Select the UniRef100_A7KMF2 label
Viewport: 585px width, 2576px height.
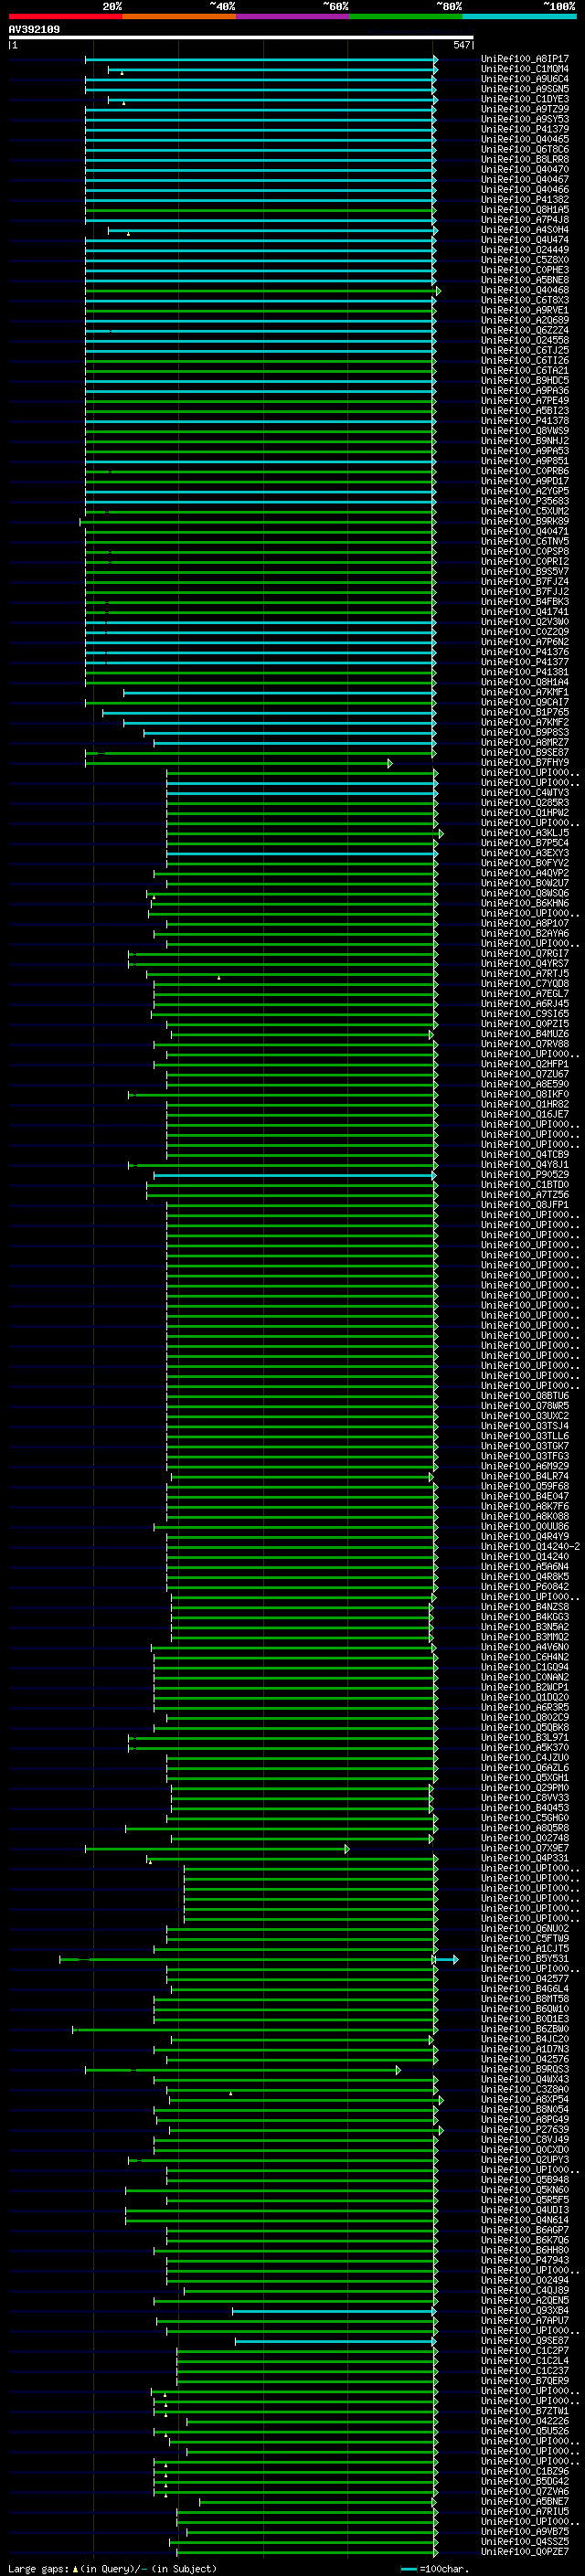525,722
